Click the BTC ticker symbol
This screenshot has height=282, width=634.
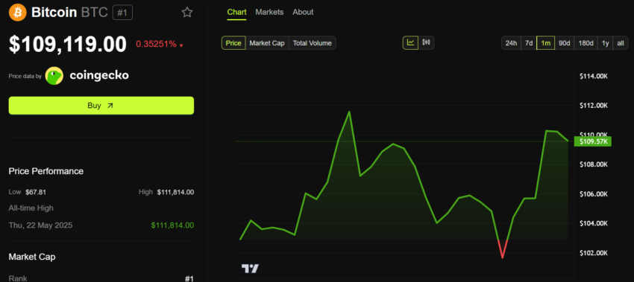pyautogui.click(x=95, y=13)
